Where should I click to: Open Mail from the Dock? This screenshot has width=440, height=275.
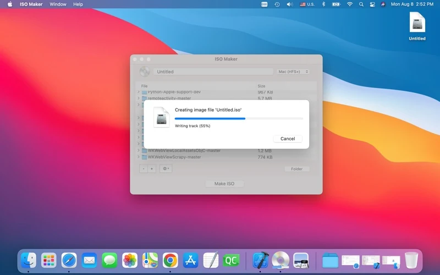89,260
